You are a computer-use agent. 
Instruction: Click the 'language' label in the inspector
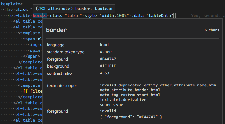[x=55, y=45]
